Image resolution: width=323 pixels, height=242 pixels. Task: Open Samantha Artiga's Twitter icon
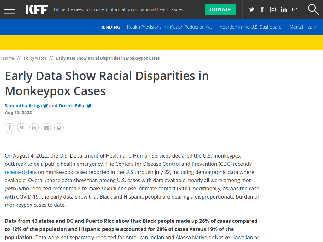(45, 106)
